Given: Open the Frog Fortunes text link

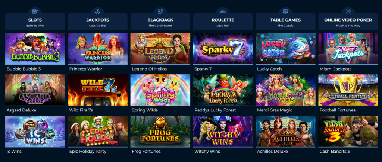Looking at the screenshot, I should pos(146,151).
